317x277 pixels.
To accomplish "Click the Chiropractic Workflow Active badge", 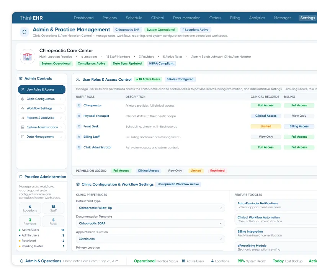I will click(178, 184).
